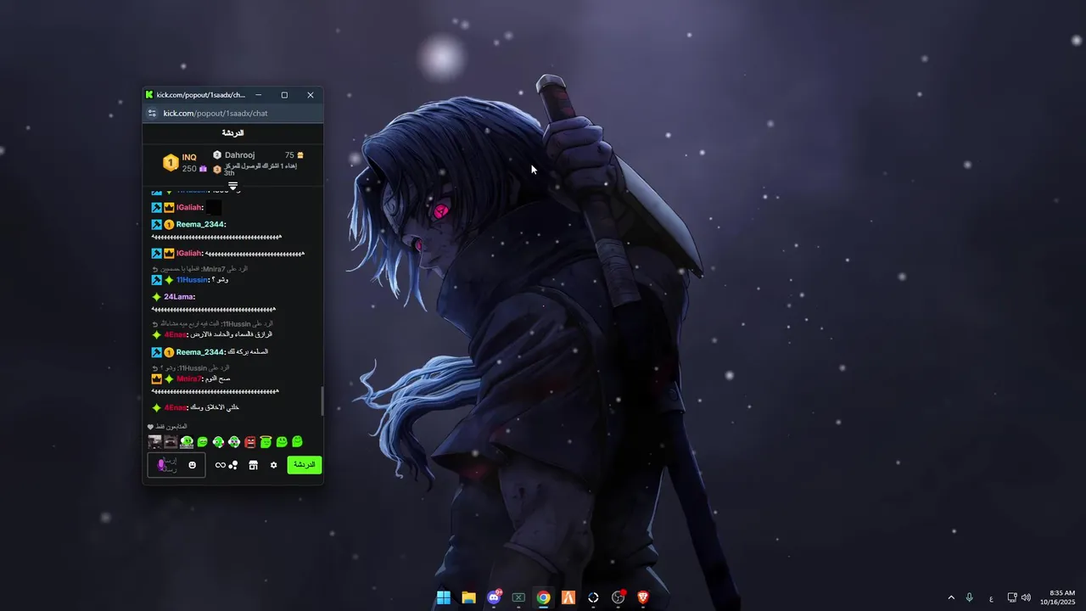Click the chat scrollbar thumb
Screen dimensions: 1086x611
pyautogui.click(x=322, y=401)
